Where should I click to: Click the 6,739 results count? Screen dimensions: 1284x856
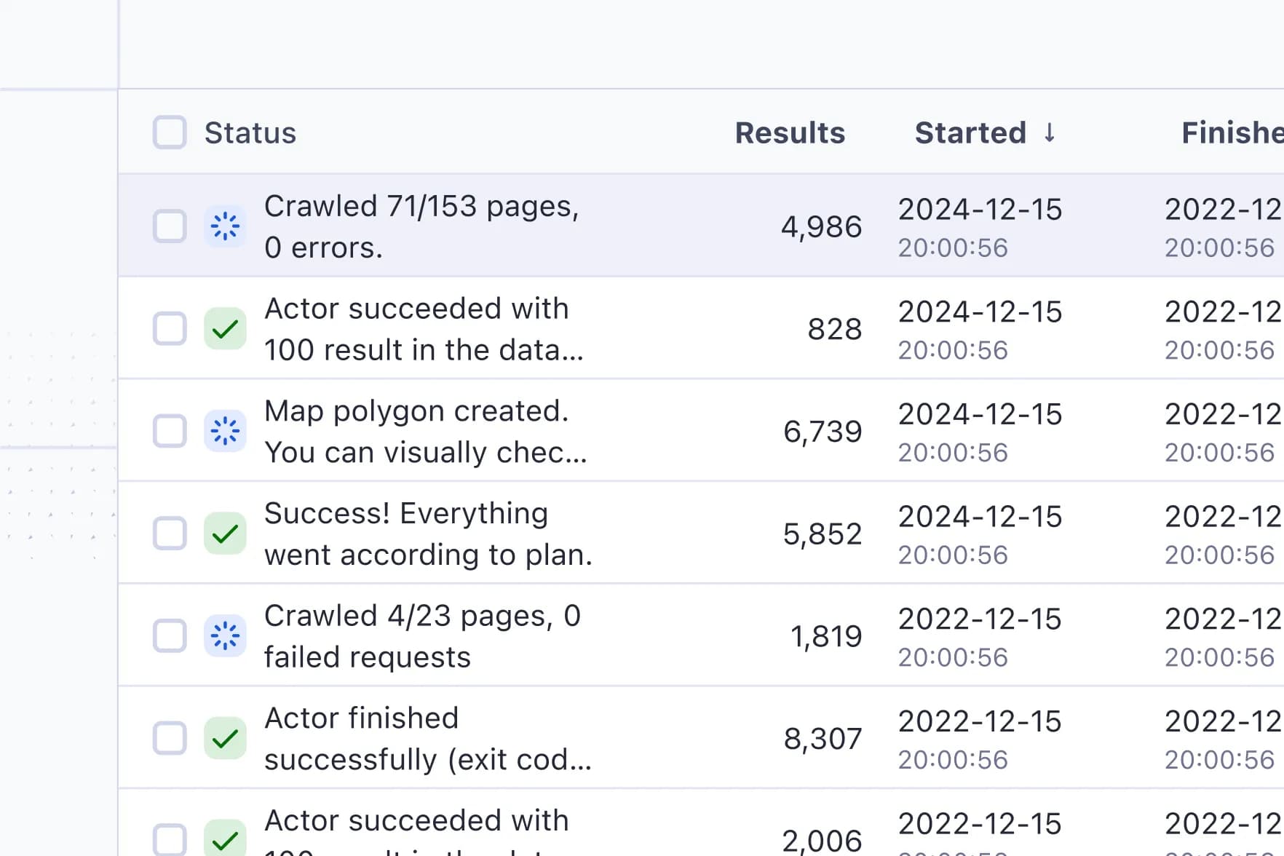pyautogui.click(x=823, y=432)
